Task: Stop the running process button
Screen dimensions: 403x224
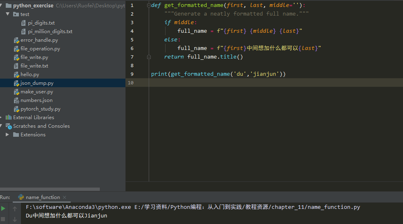Action: click(3, 219)
